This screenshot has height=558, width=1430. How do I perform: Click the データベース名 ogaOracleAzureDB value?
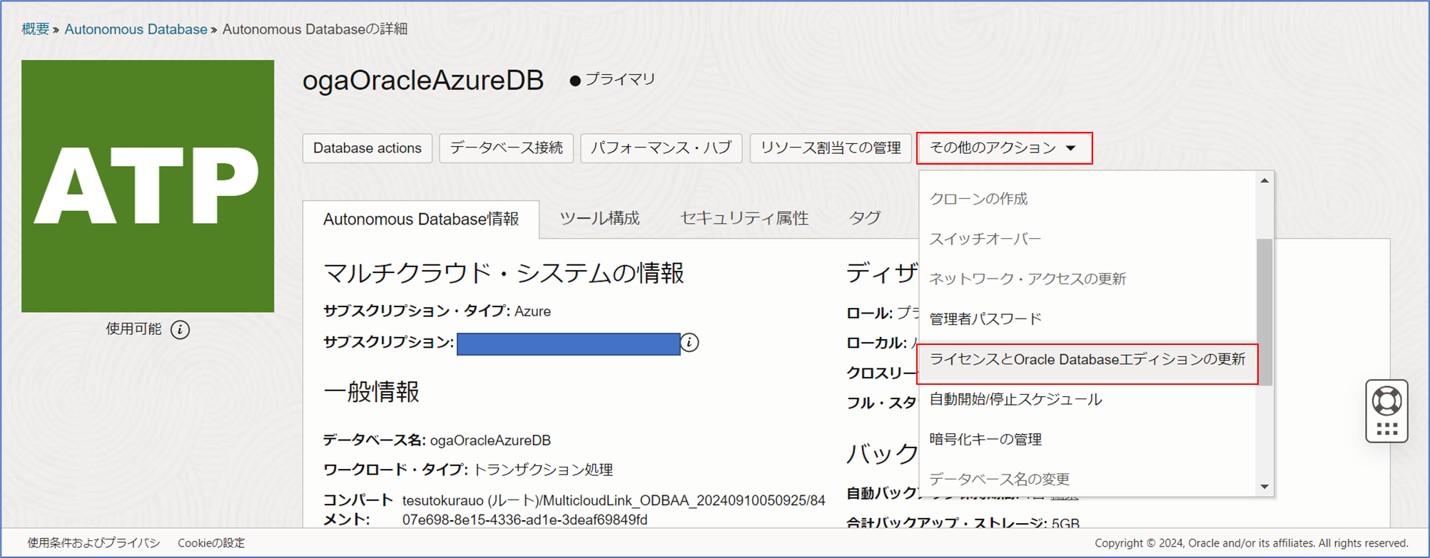click(x=490, y=440)
